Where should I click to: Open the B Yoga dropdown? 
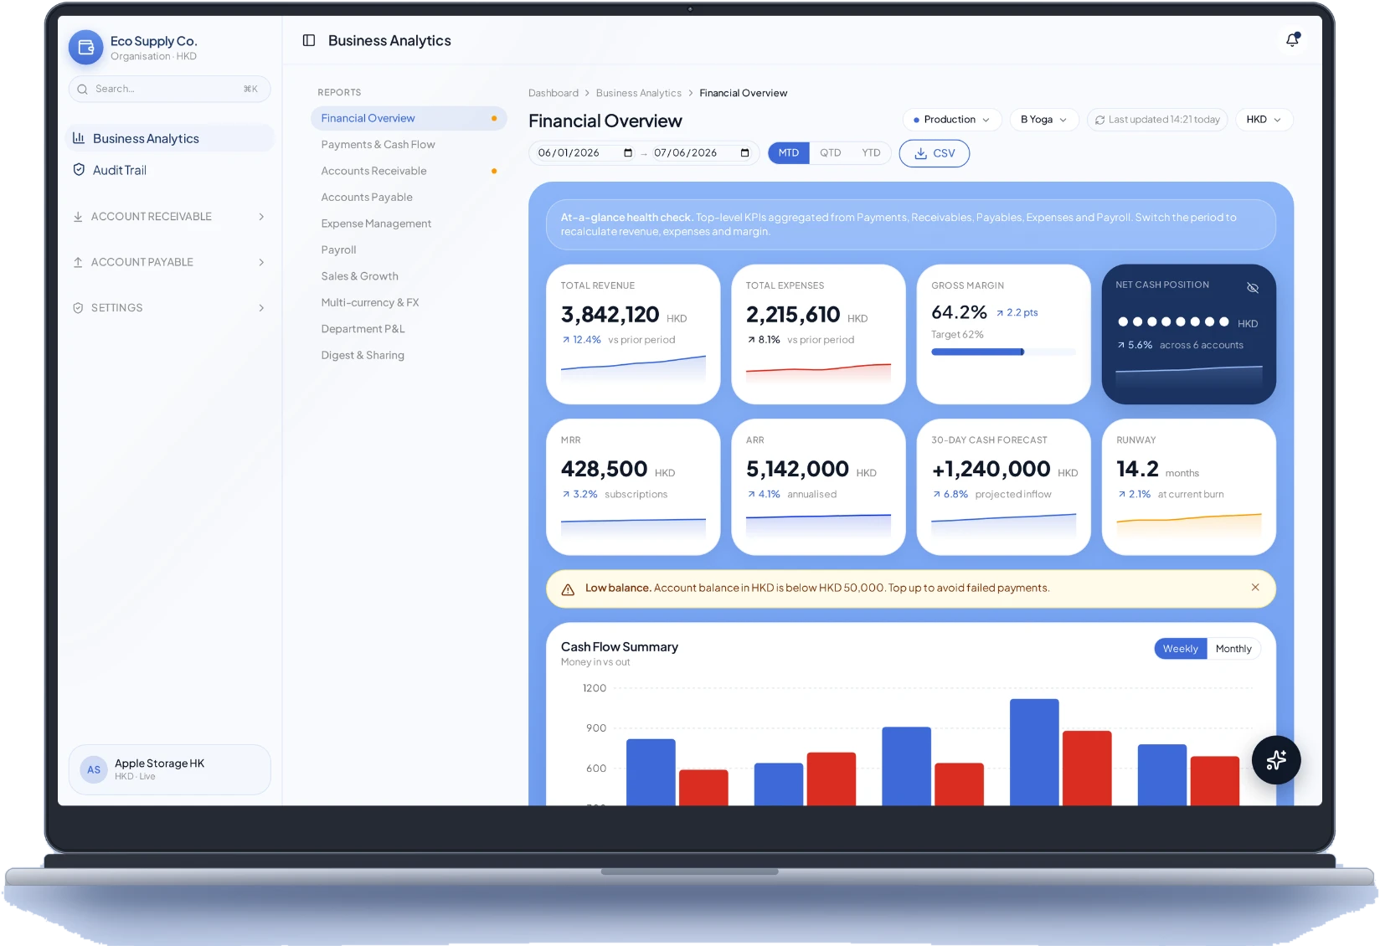tap(1044, 120)
